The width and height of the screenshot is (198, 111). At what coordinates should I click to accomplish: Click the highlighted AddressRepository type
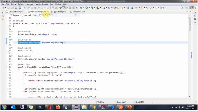[x=29, y=43]
